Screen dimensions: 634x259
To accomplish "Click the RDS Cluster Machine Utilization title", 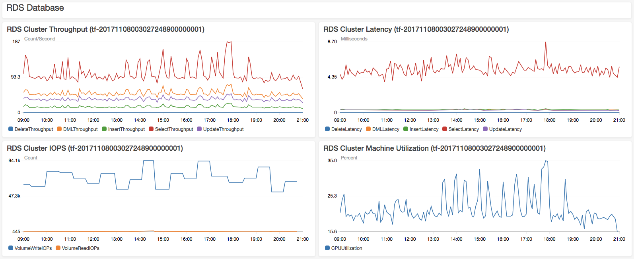I will 434,148.
